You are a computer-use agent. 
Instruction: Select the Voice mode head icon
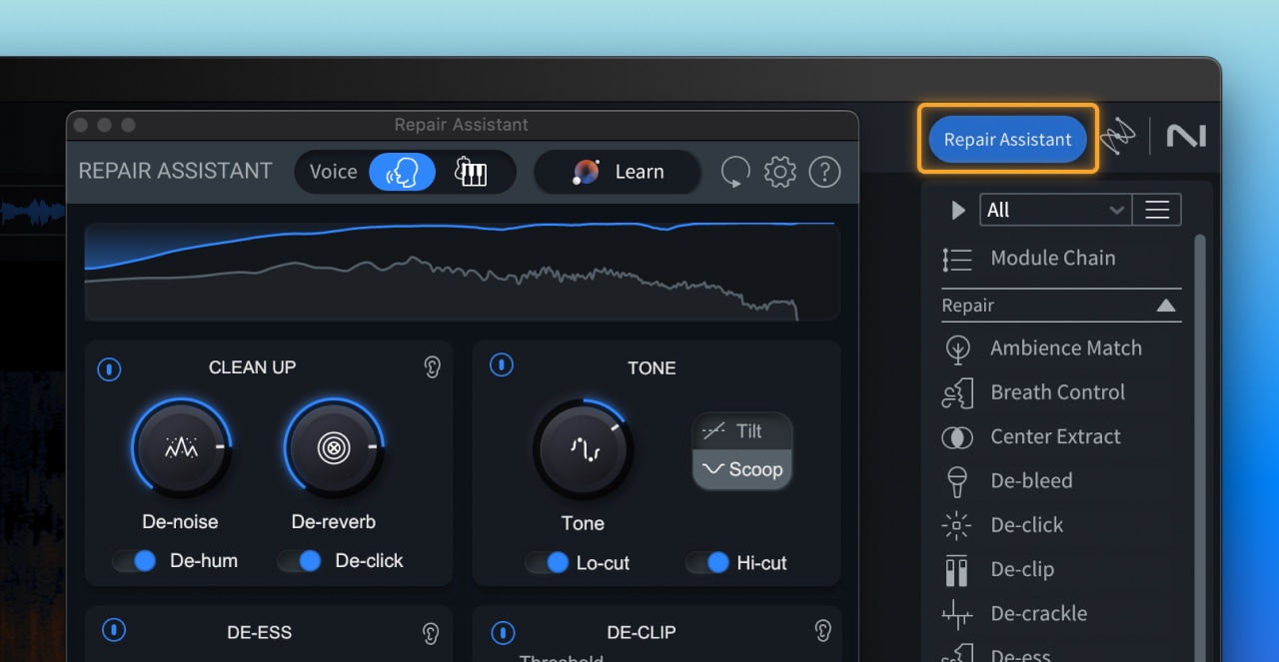[402, 172]
